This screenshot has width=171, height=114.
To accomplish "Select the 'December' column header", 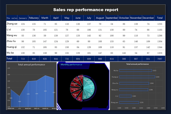I will (x=148, y=18).
